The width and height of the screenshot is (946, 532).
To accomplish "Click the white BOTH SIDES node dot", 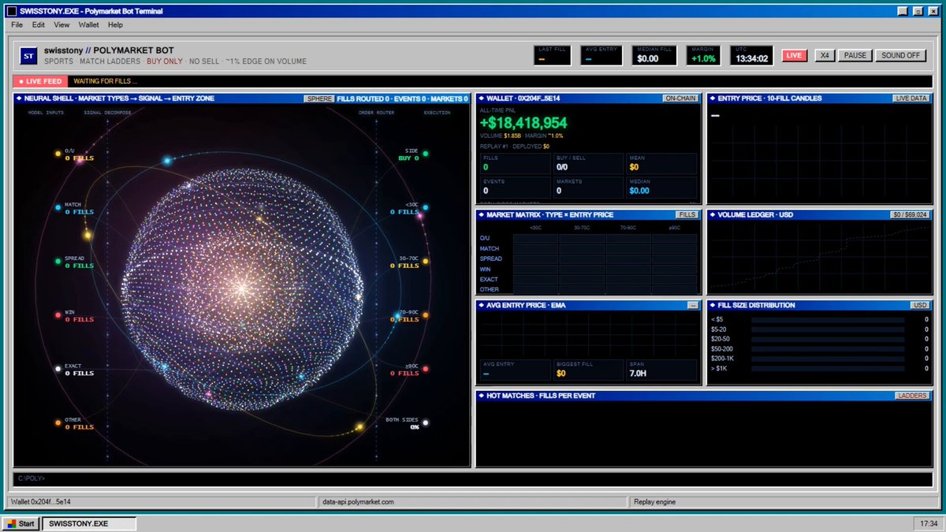I will tap(426, 422).
